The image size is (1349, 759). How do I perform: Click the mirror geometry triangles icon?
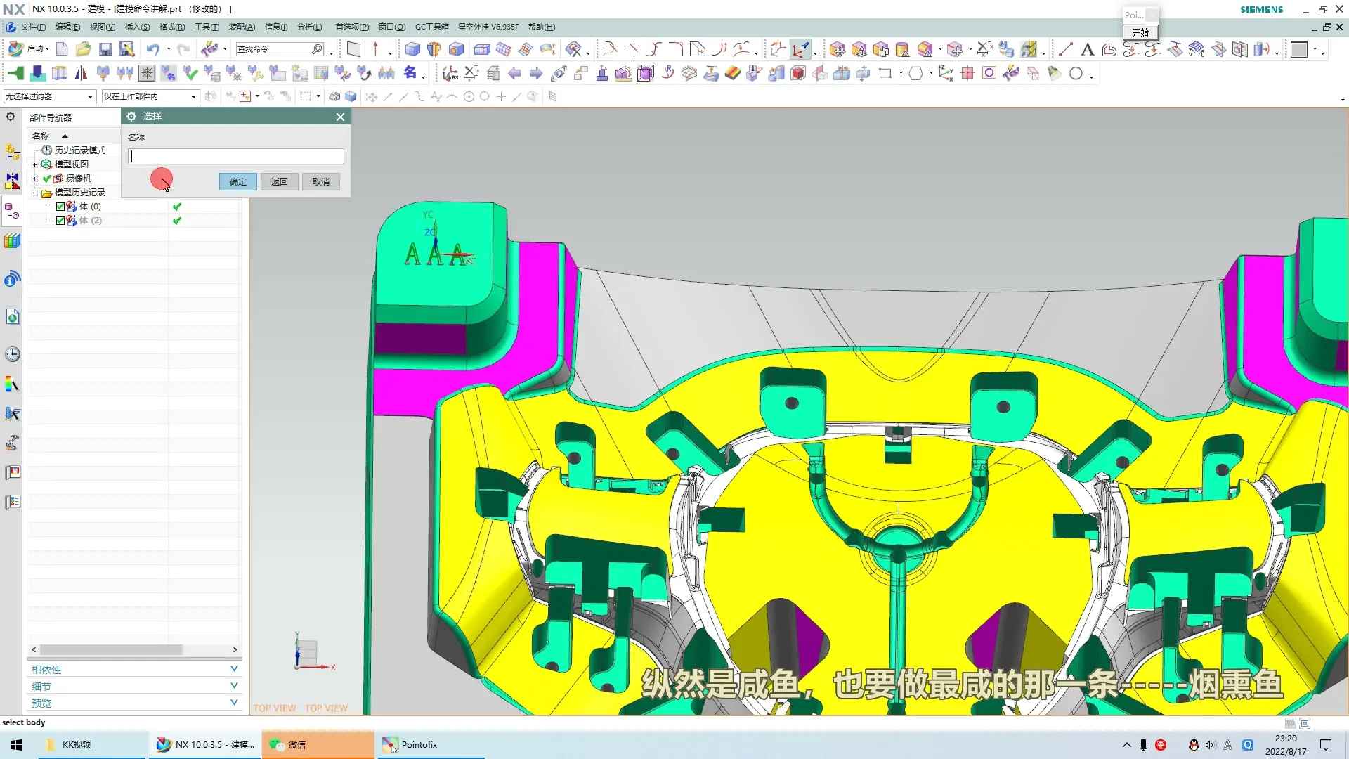tap(81, 73)
